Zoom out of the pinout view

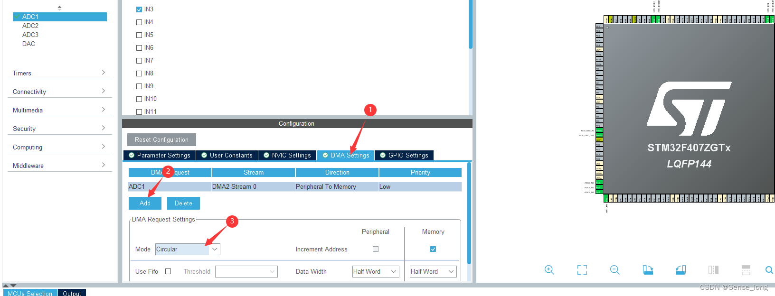click(615, 270)
